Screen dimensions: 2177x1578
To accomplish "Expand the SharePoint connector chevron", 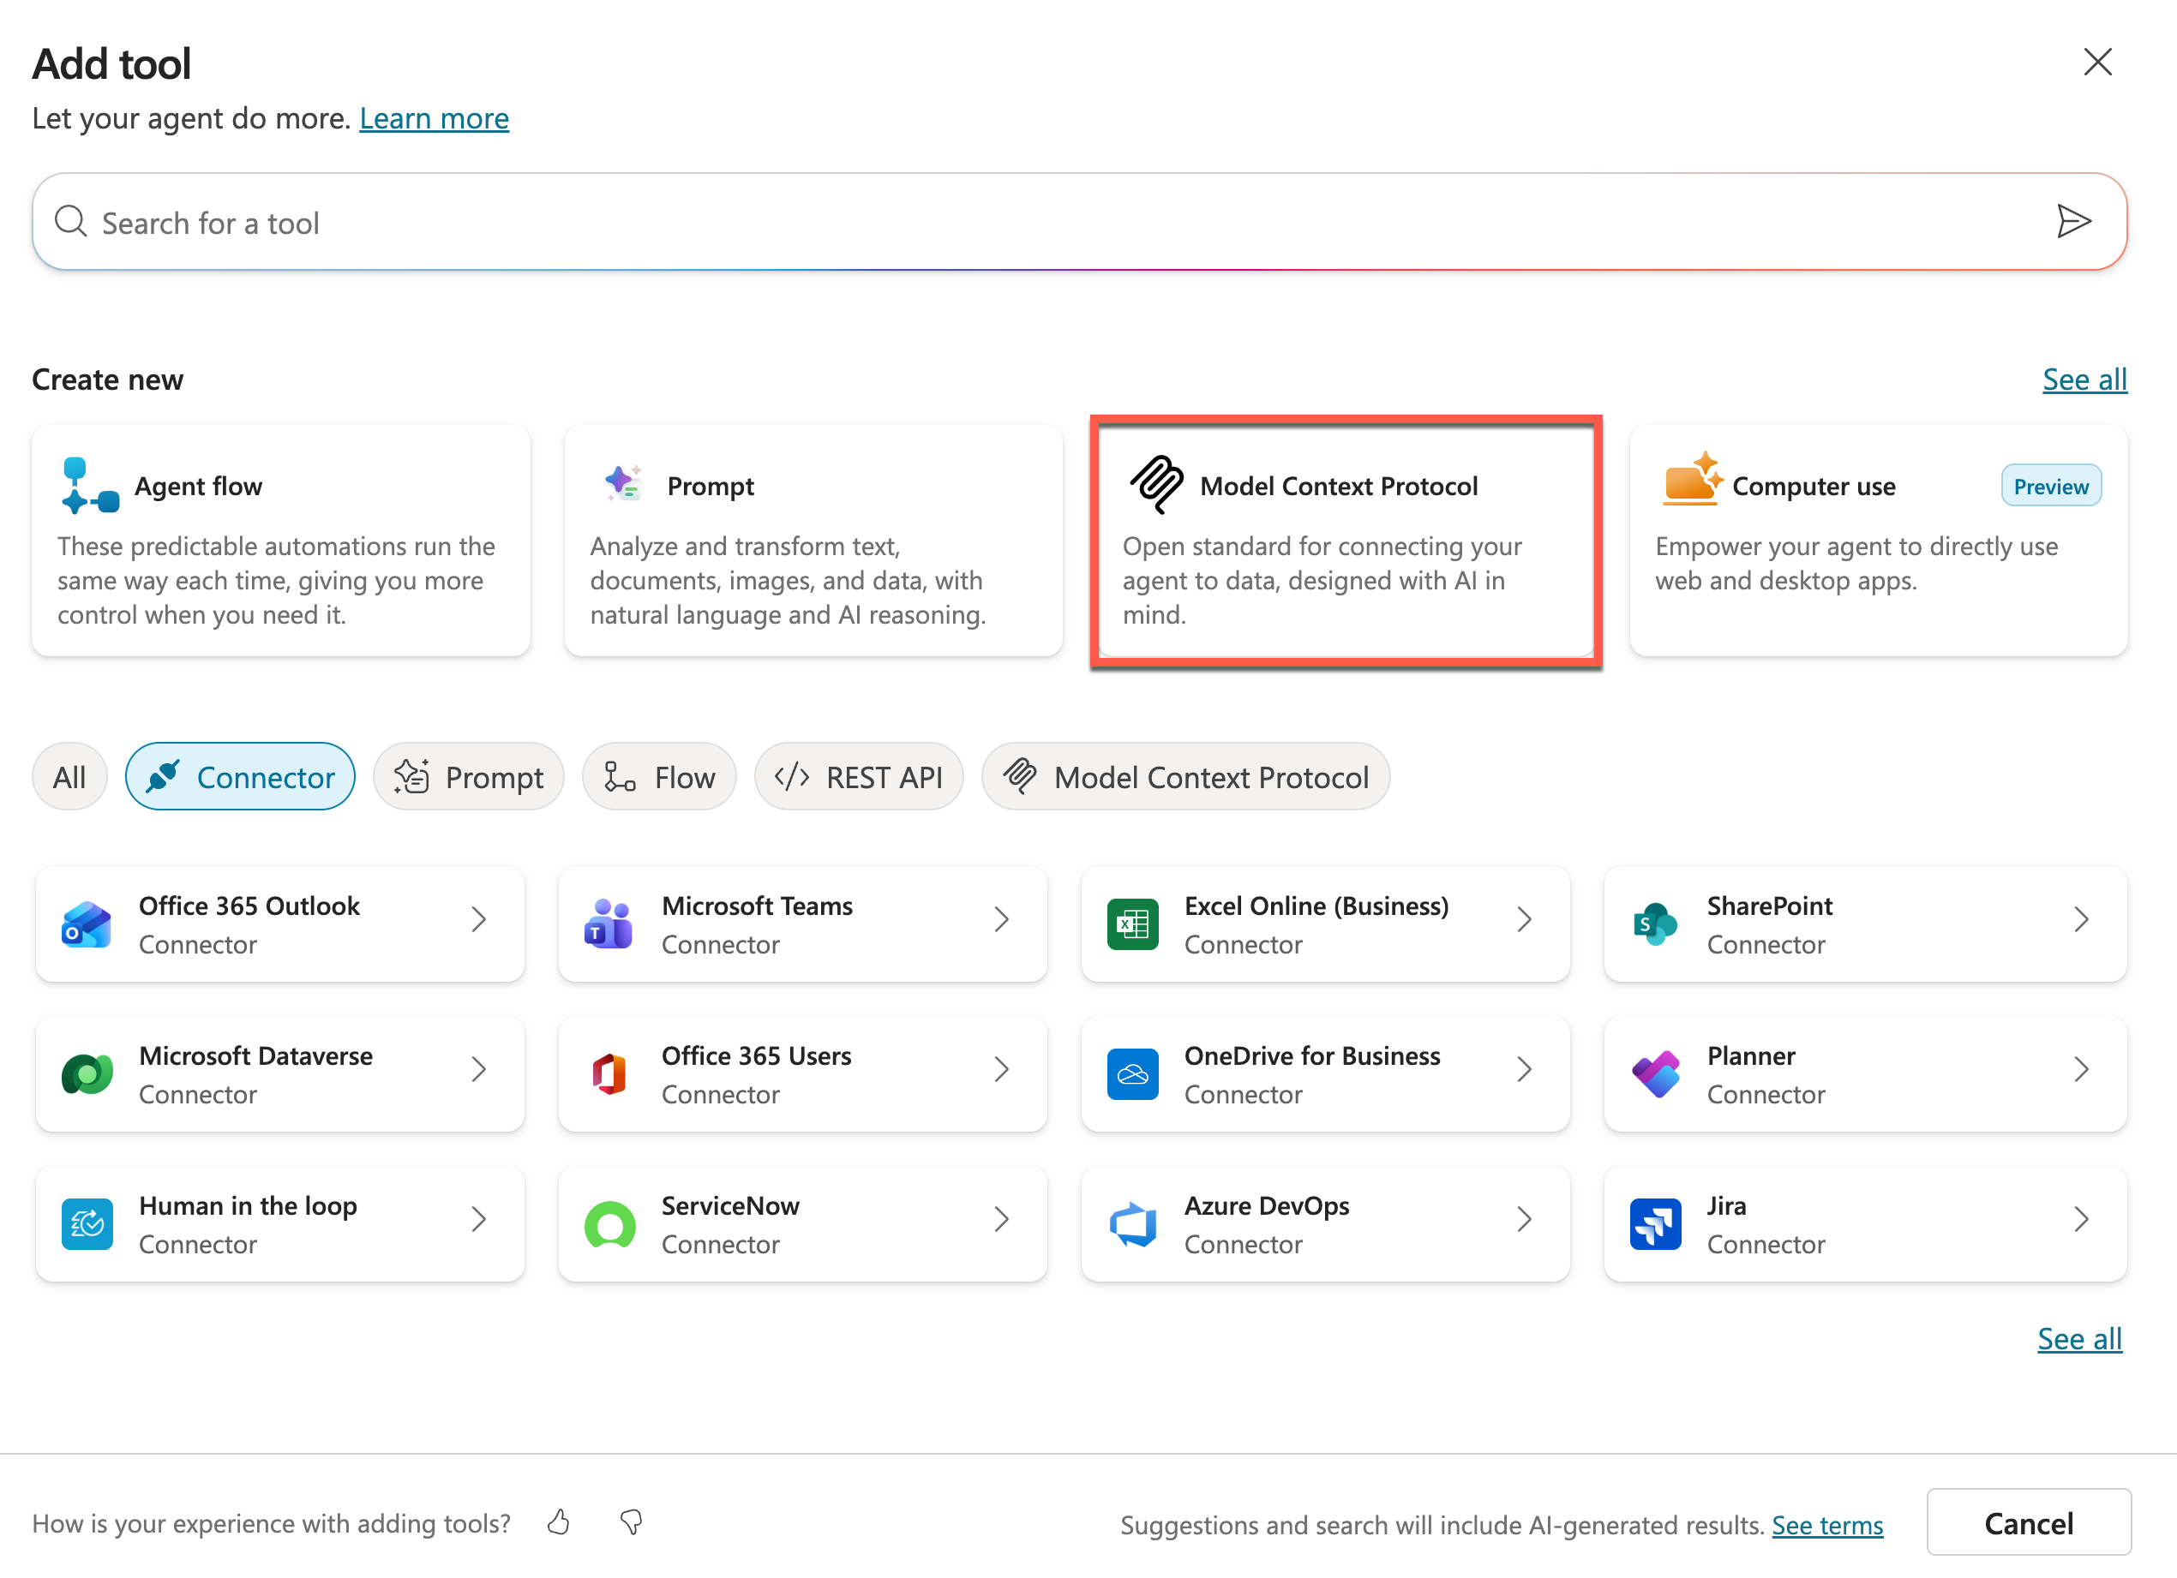I will (x=2080, y=920).
